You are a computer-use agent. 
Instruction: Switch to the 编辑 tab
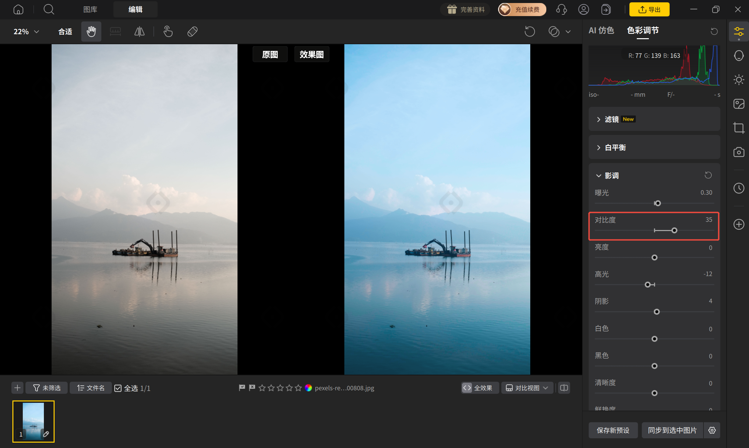point(135,9)
